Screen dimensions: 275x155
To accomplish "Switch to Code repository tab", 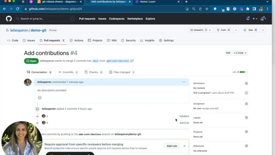I will click(x=13, y=40).
